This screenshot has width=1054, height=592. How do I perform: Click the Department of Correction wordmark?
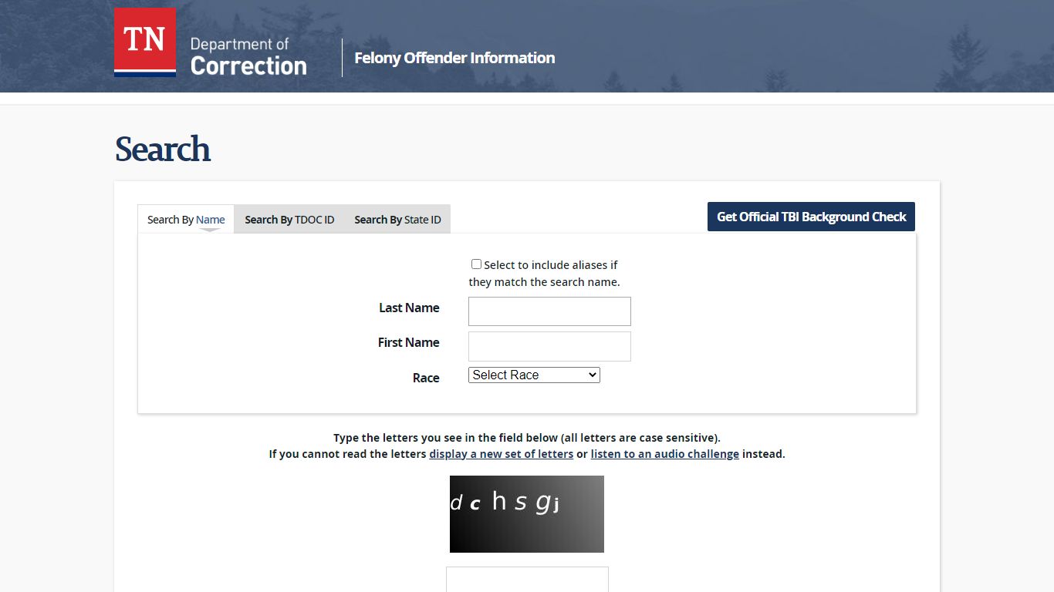[x=248, y=57]
